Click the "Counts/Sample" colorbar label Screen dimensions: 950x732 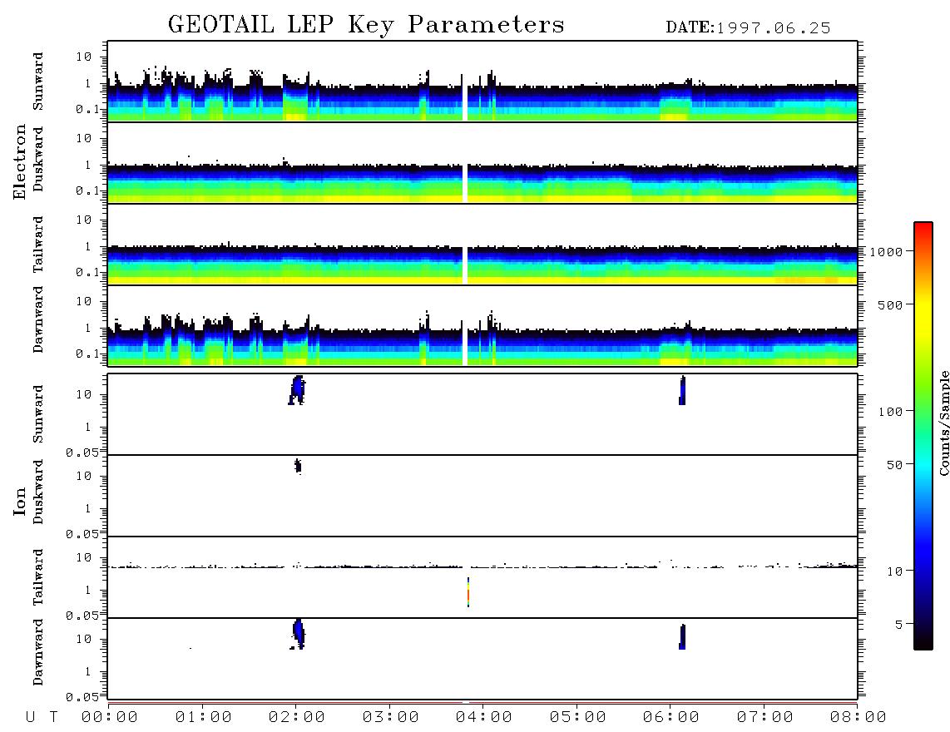[x=943, y=423]
